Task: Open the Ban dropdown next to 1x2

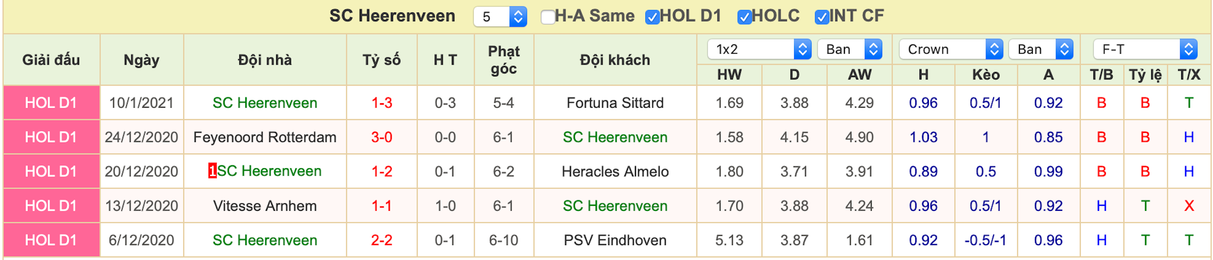Action: [850, 49]
